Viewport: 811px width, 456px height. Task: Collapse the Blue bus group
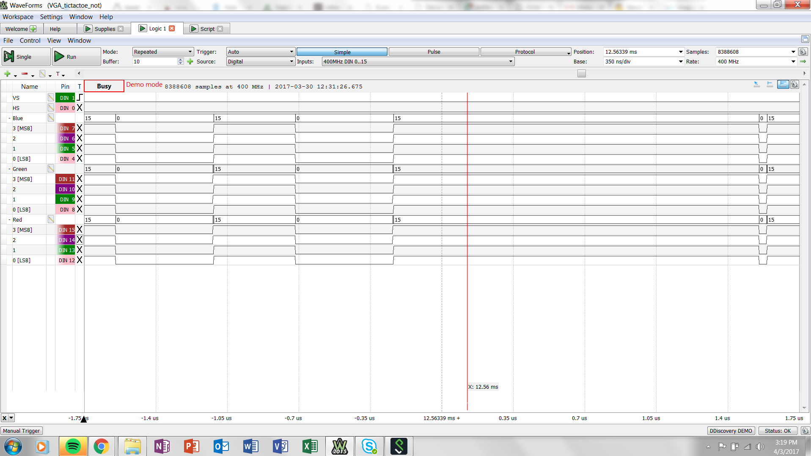coord(9,118)
